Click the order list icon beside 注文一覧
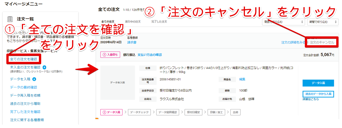342x128 pixels. coord(10,19)
